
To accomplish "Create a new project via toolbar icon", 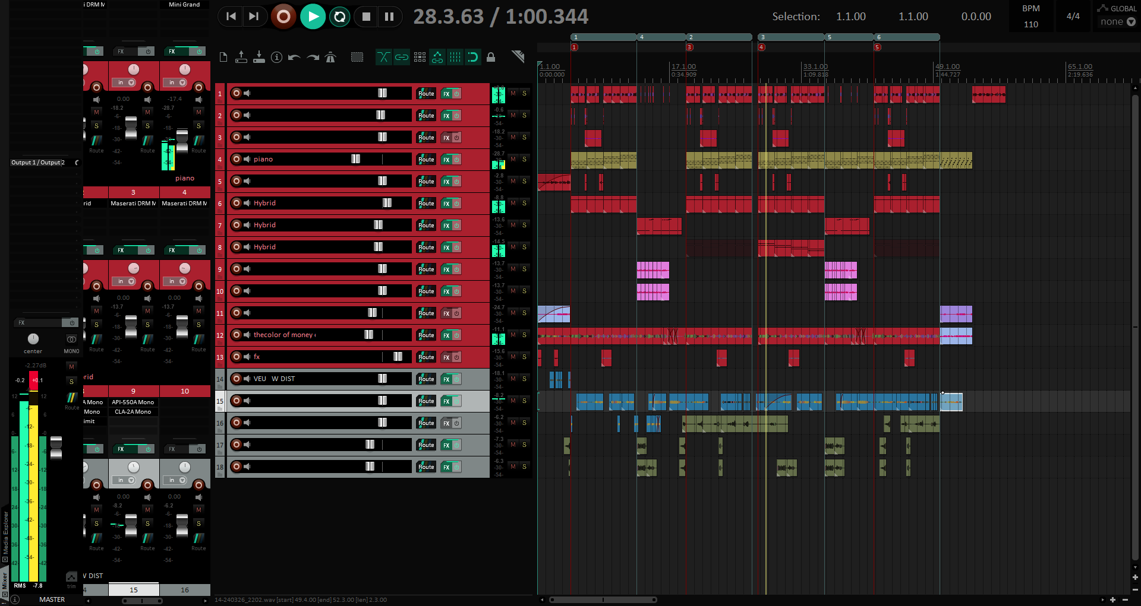I will (x=223, y=57).
